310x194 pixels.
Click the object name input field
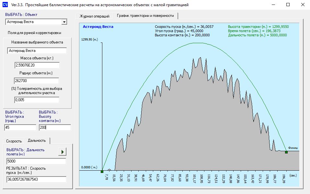tap(37, 51)
